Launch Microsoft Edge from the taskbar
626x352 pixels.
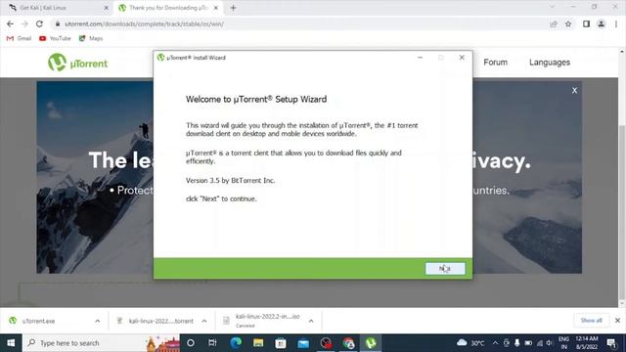(236, 343)
